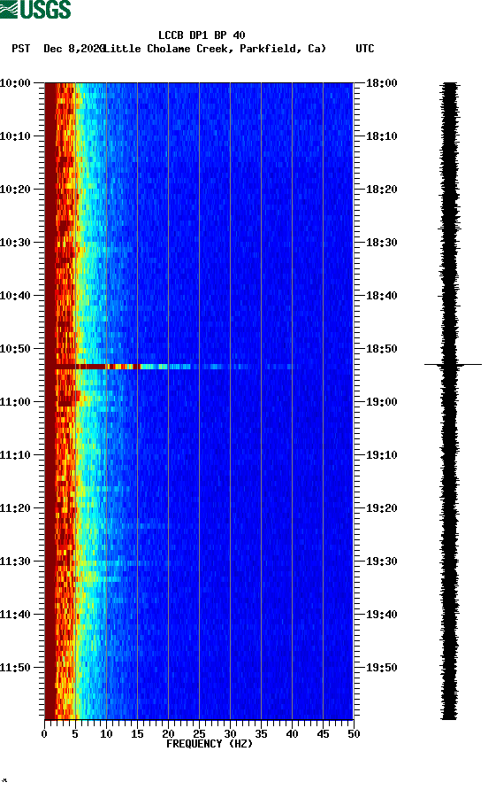Click the '10' frequency axis label
The width and height of the screenshot is (488, 790).
coord(106,734)
